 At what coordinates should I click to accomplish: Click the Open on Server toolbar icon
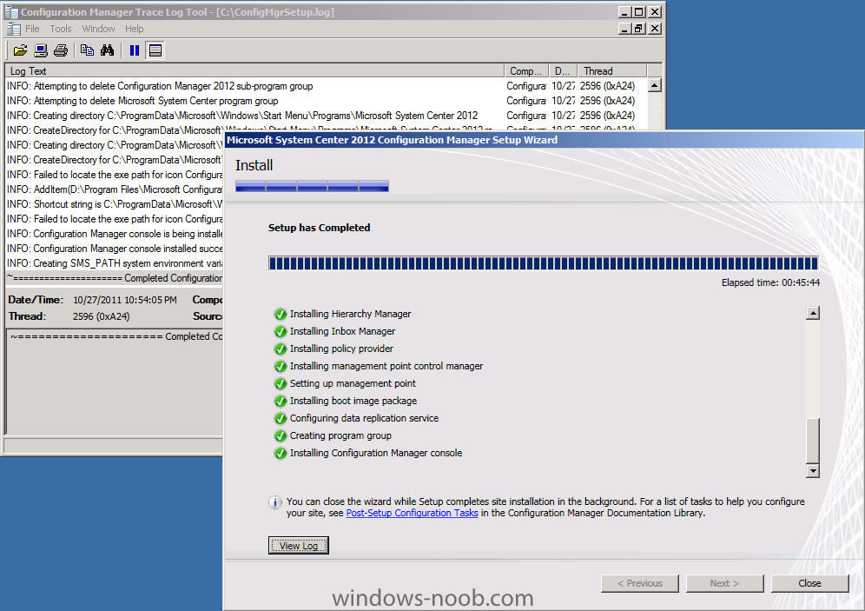click(41, 50)
